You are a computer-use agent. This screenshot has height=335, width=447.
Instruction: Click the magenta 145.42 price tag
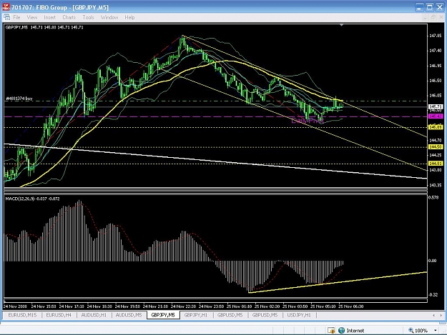tap(436, 116)
